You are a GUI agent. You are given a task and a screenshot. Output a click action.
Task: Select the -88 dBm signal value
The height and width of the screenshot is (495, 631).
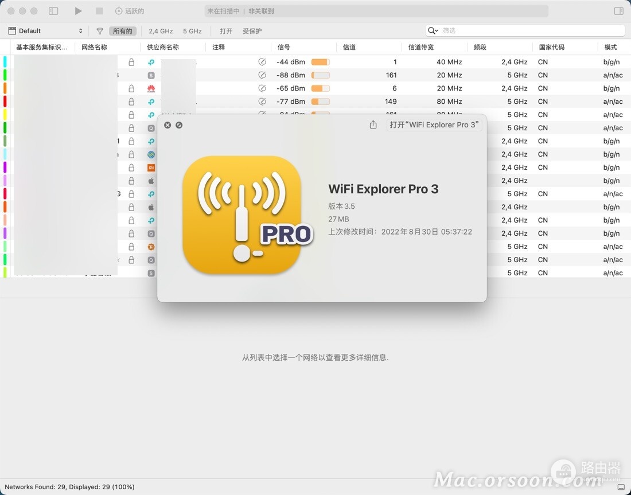click(x=291, y=75)
